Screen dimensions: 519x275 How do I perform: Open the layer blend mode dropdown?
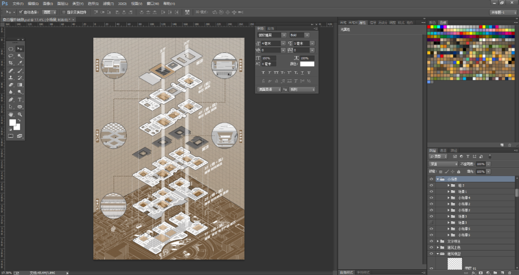pyautogui.click(x=443, y=164)
